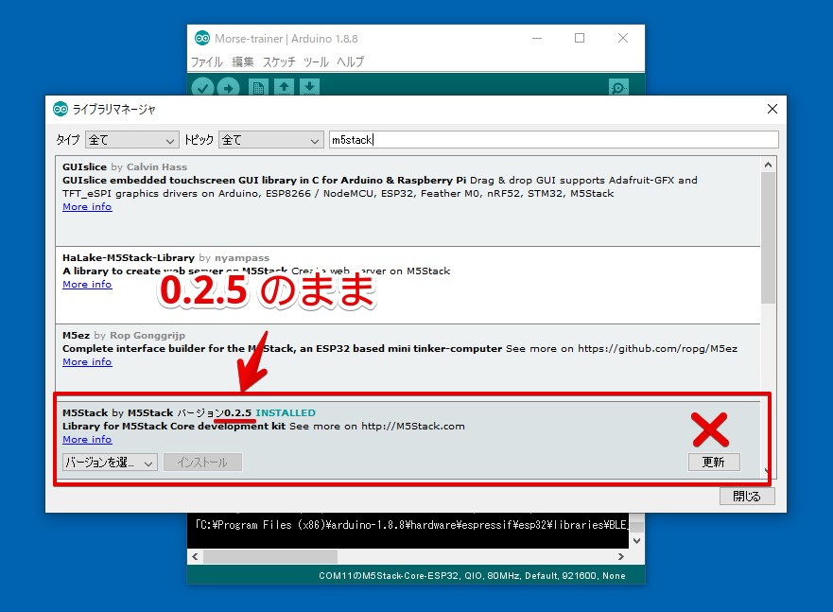
Task: Click the Save sketch down-arrow icon
Action: click(310, 87)
